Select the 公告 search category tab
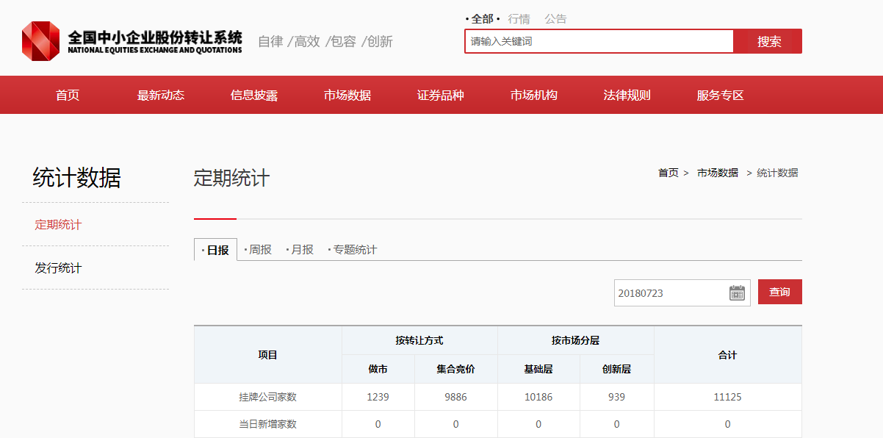This screenshot has width=883, height=438. click(555, 19)
